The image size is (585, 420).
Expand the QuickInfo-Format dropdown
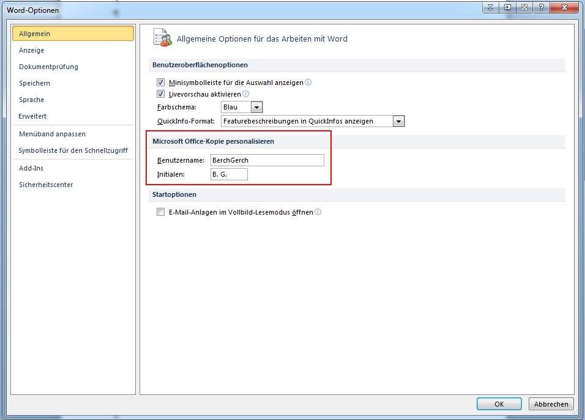click(x=399, y=120)
